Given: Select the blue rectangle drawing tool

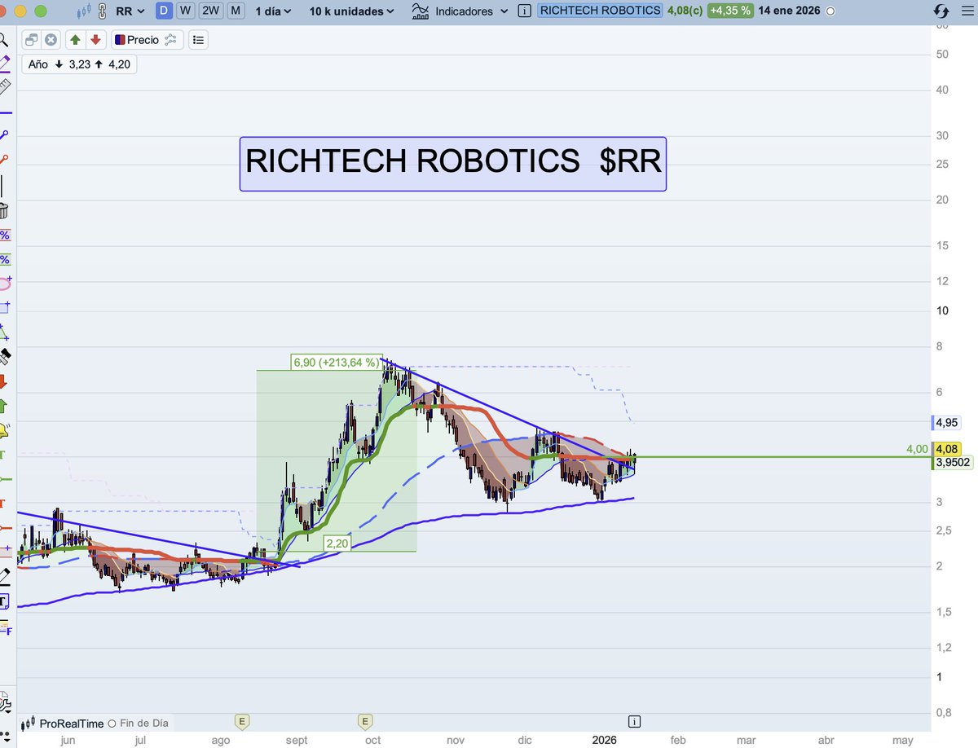Looking at the screenshot, I should [x=4, y=306].
